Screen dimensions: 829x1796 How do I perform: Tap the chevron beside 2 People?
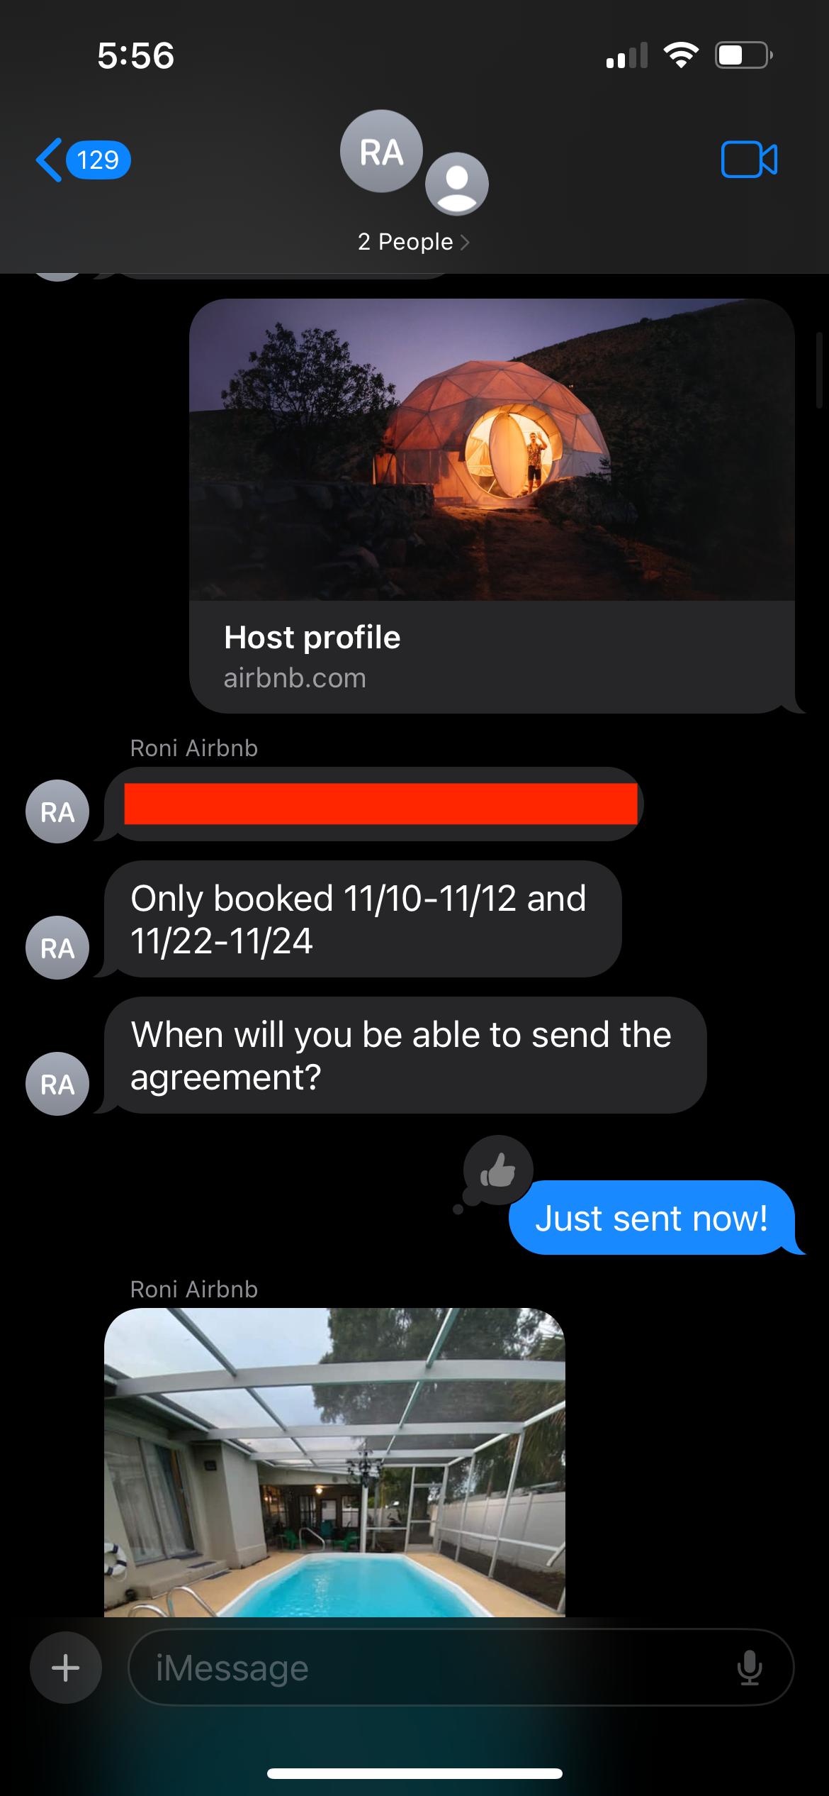click(465, 243)
